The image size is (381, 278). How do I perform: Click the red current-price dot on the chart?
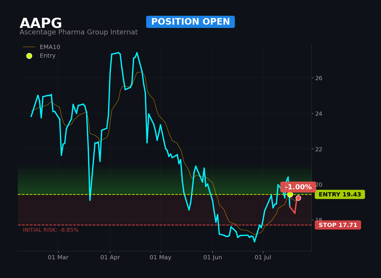coord(298,198)
